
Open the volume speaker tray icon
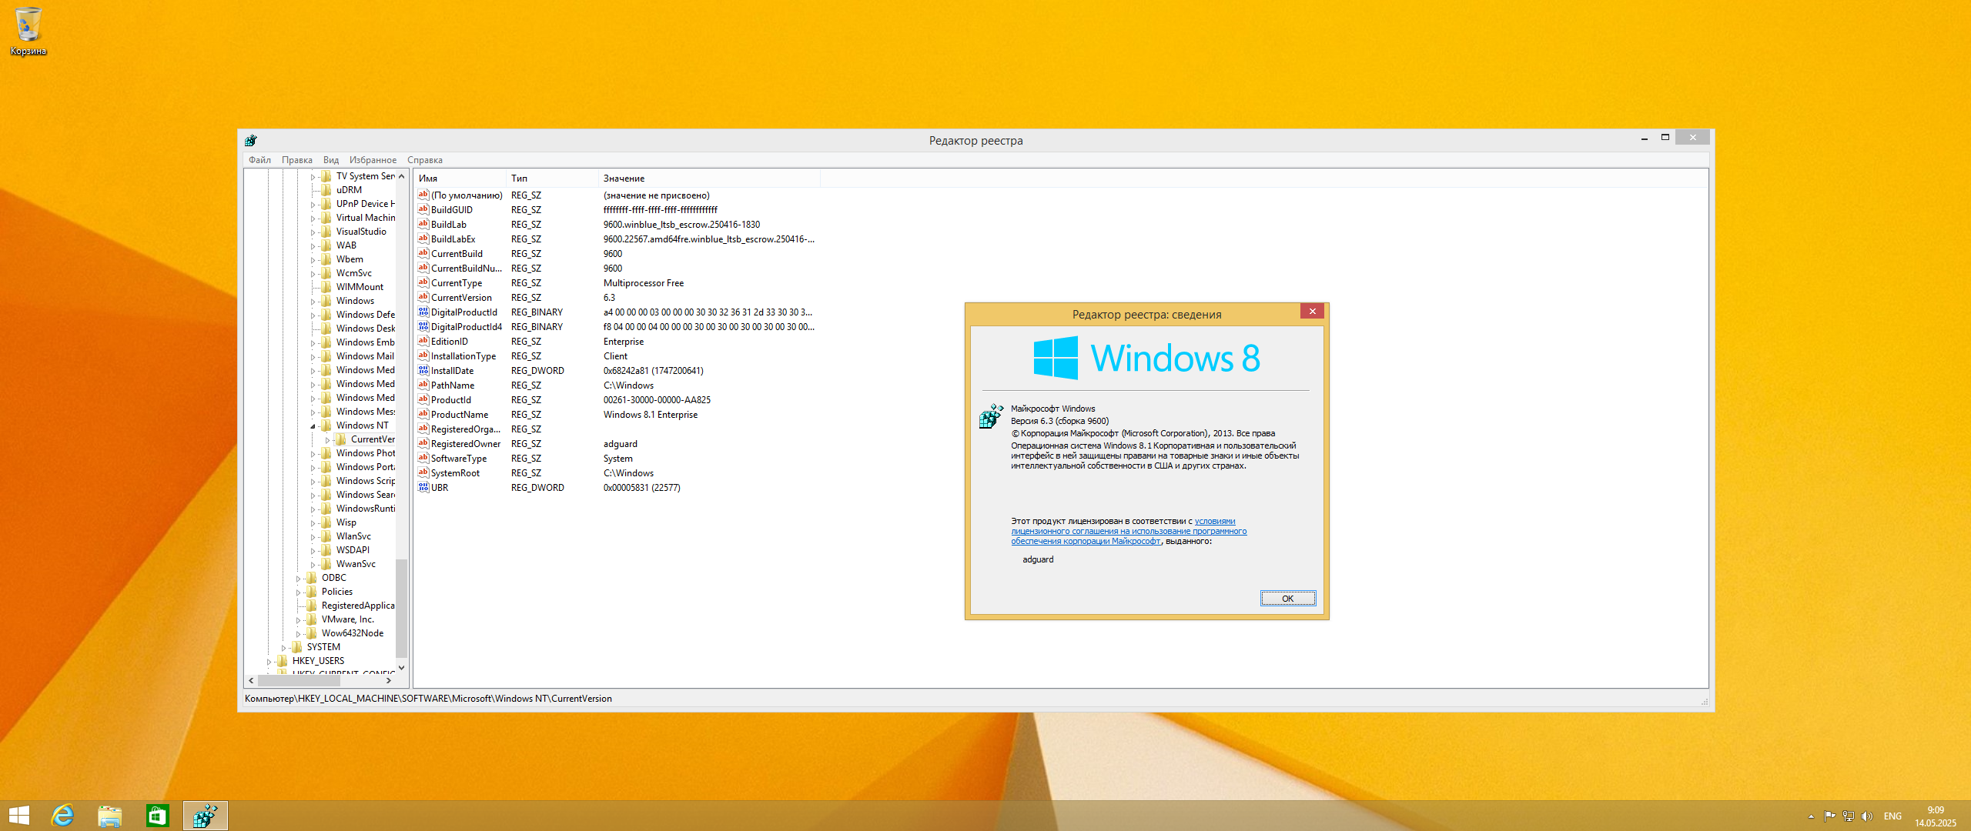click(x=1866, y=816)
